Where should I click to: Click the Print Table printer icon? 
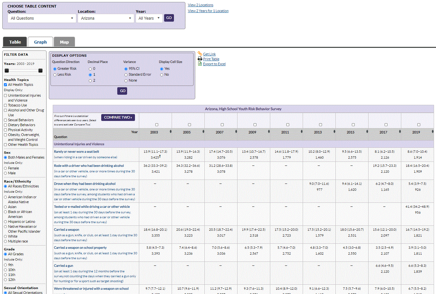tap(200, 59)
